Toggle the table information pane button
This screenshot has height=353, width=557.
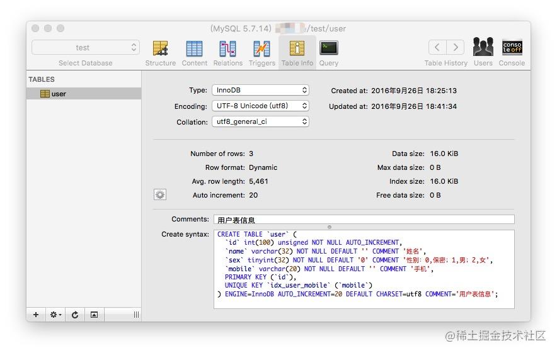[94, 315]
